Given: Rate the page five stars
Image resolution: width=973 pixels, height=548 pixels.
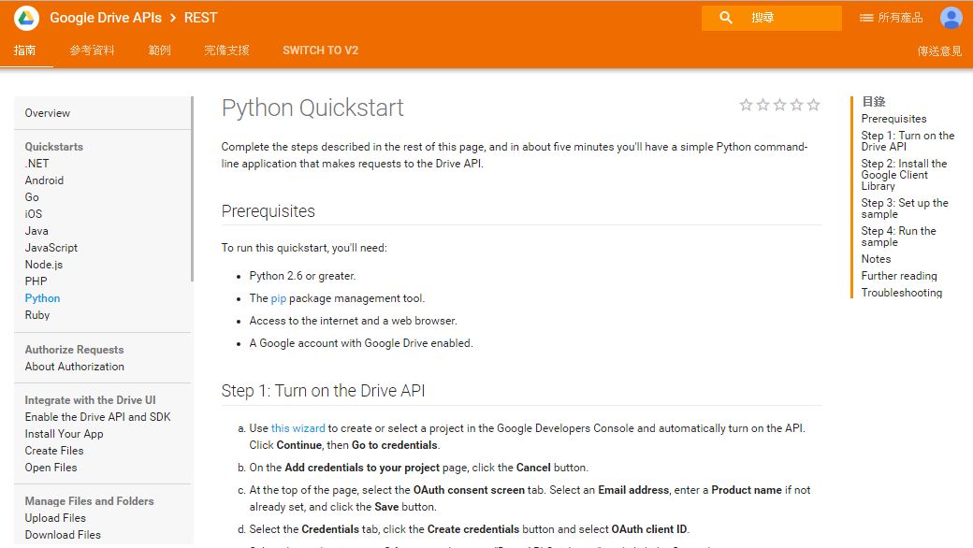Looking at the screenshot, I should pyautogui.click(x=813, y=105).
